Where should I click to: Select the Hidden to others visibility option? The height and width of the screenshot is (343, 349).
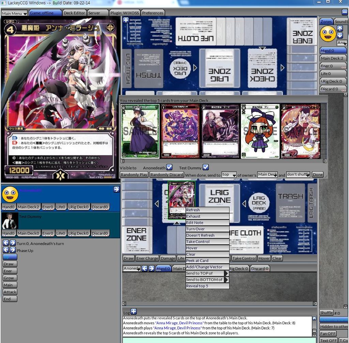pyautogui.click(x=334, y=327)
